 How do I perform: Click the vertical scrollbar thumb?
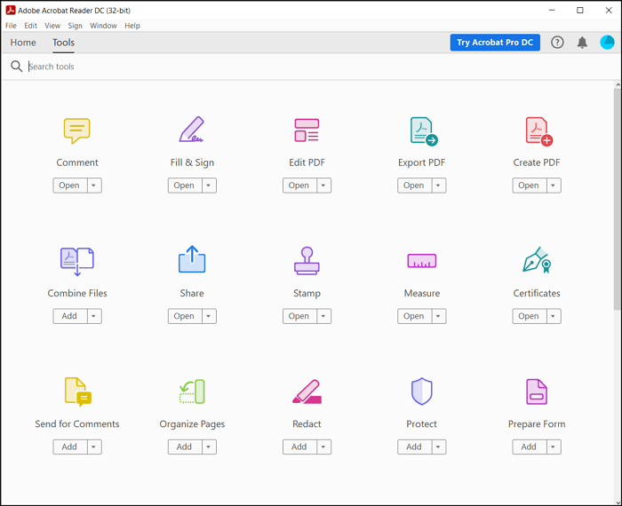coord(618,199)
